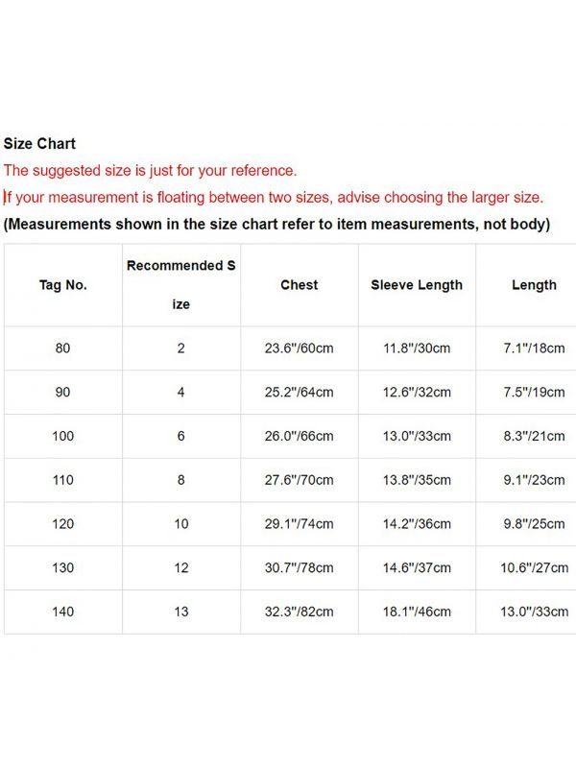
Task: Select chest value 30.7"/78cm
Action: 300,567
